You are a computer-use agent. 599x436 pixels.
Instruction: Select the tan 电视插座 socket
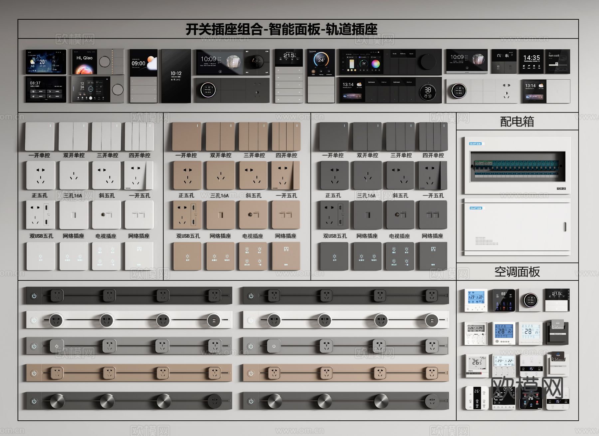[x=253, y=215]
